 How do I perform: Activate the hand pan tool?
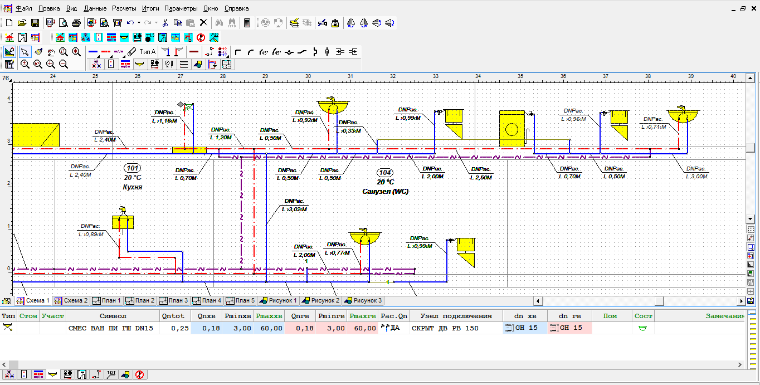pos(51,52)
